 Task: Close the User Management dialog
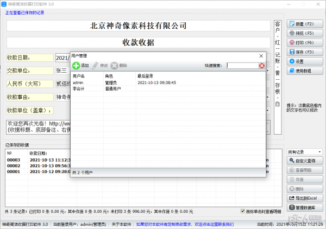pyautogui.click(x=261, y=56)
